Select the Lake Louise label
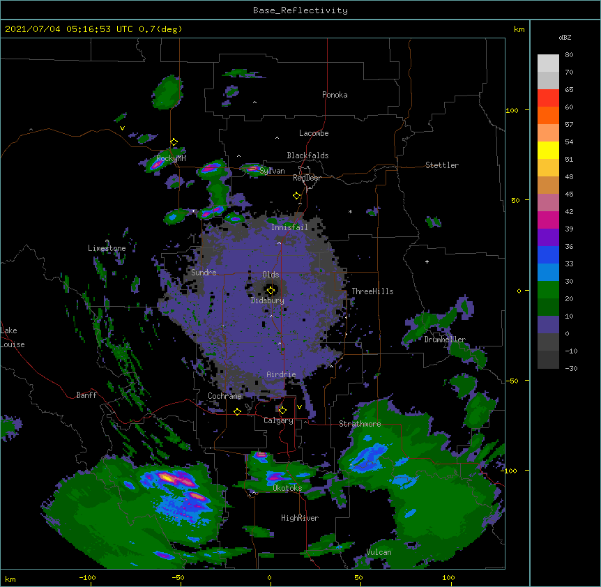 [x=13, y=337]
